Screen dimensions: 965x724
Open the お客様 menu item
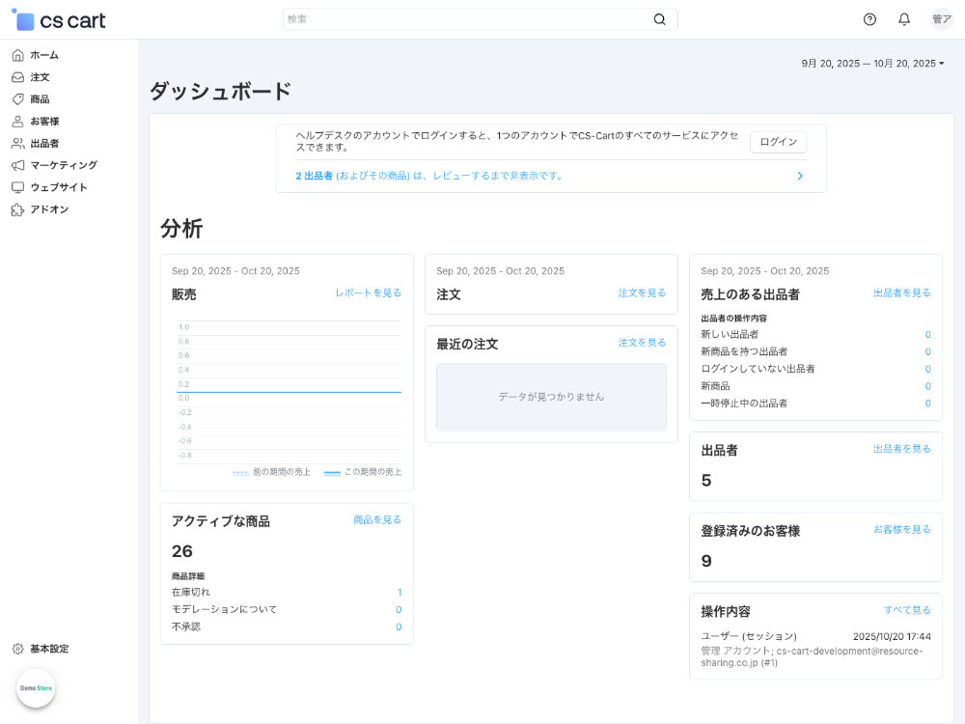pos(44,122)
